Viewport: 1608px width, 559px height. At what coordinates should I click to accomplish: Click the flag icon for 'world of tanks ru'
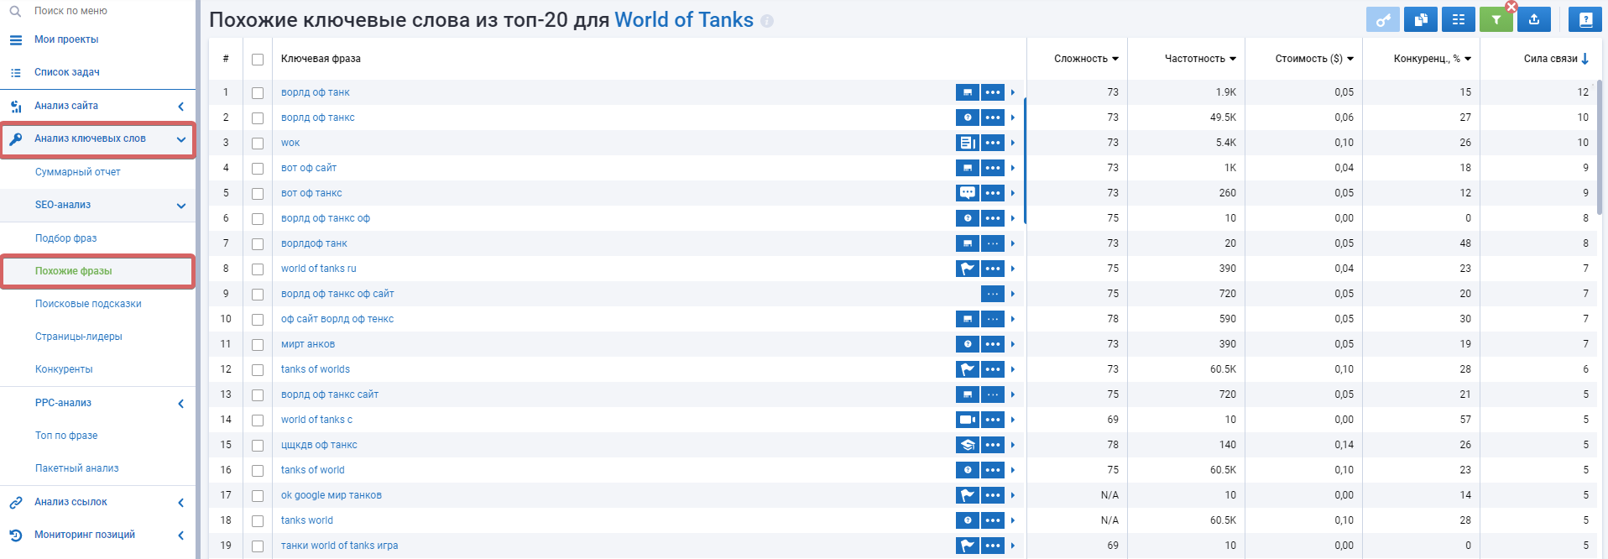pyautogui.click(x=967, y=269)
